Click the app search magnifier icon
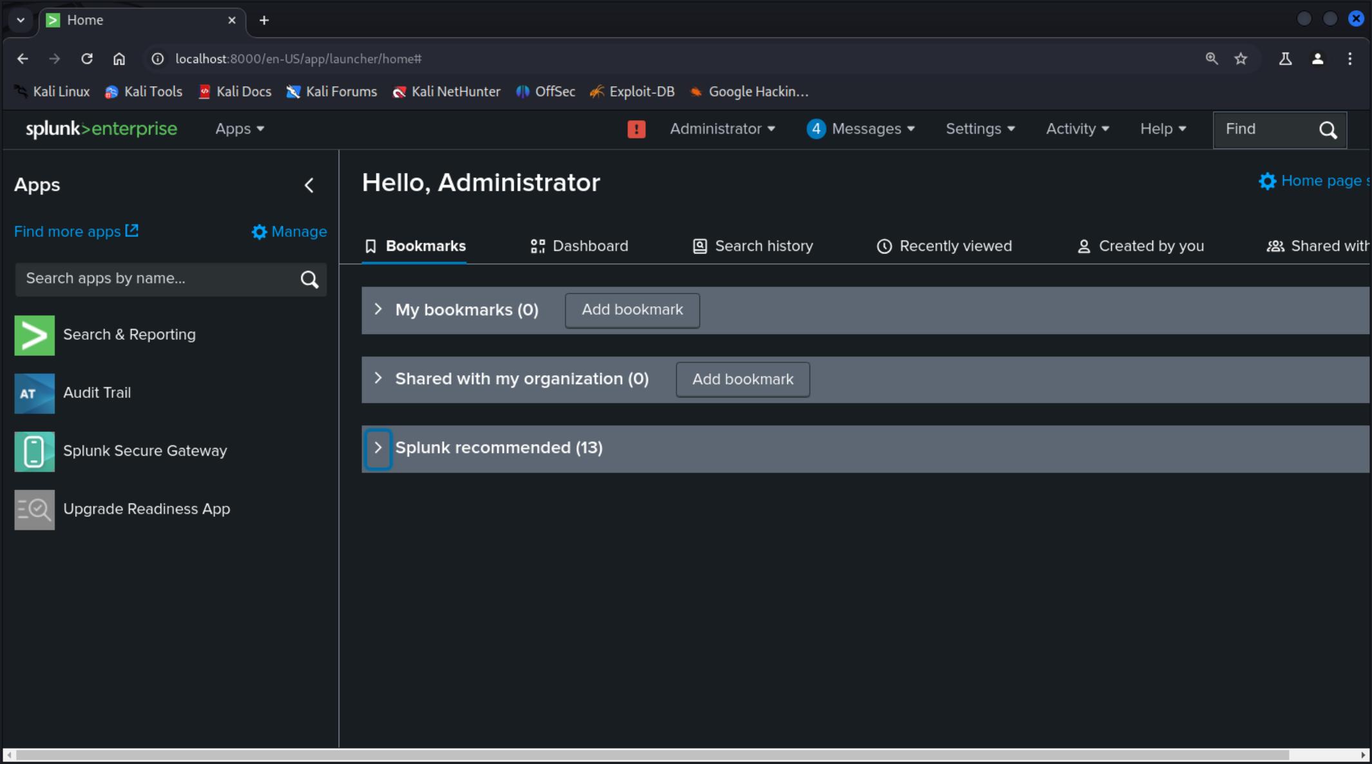 pyautogui.click(x=309, y=279)
